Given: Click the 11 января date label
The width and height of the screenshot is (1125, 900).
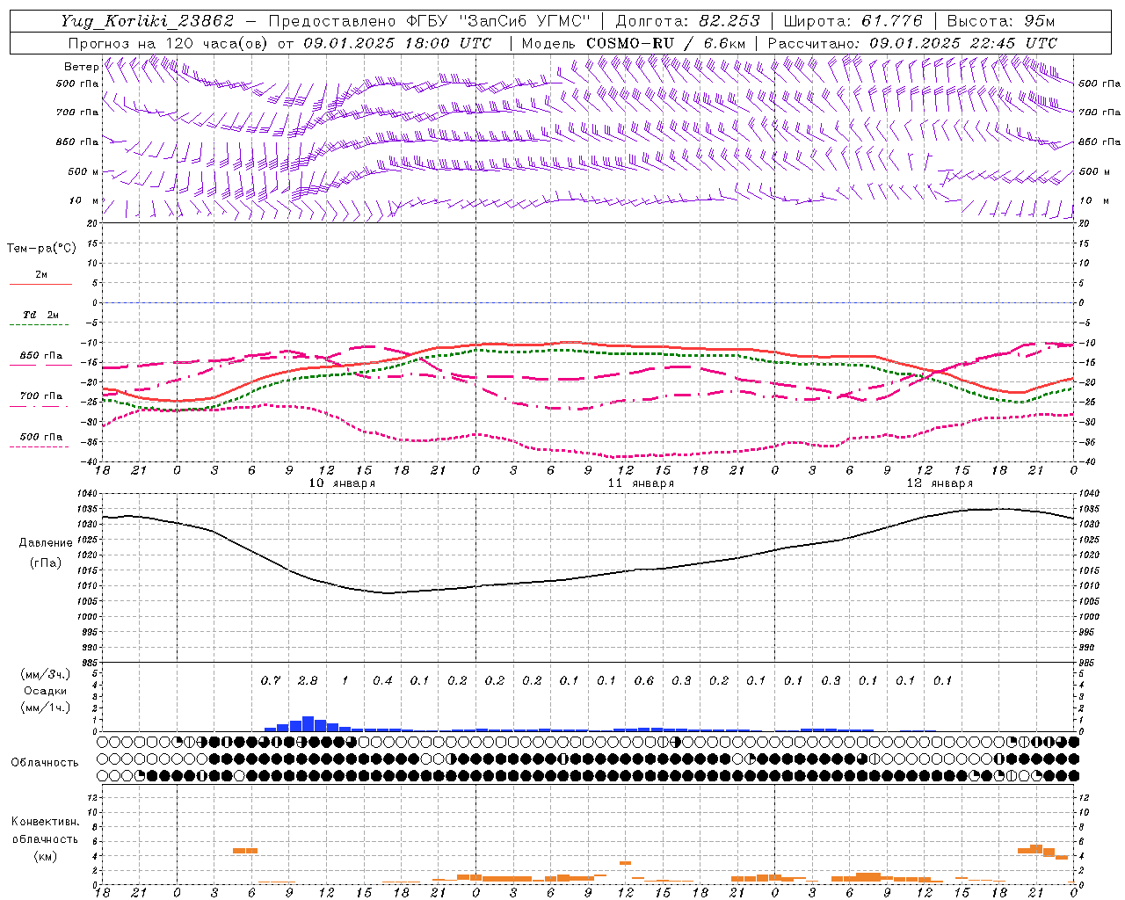Looking at the screenshot, I should (x=641, y=483).
